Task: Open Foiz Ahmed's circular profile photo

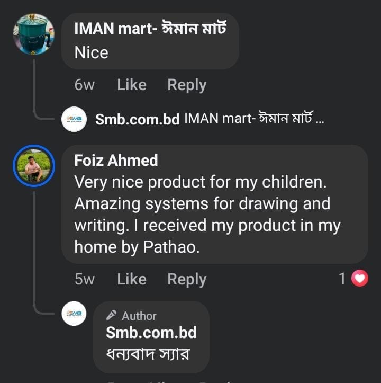Action: click(33, 167)
